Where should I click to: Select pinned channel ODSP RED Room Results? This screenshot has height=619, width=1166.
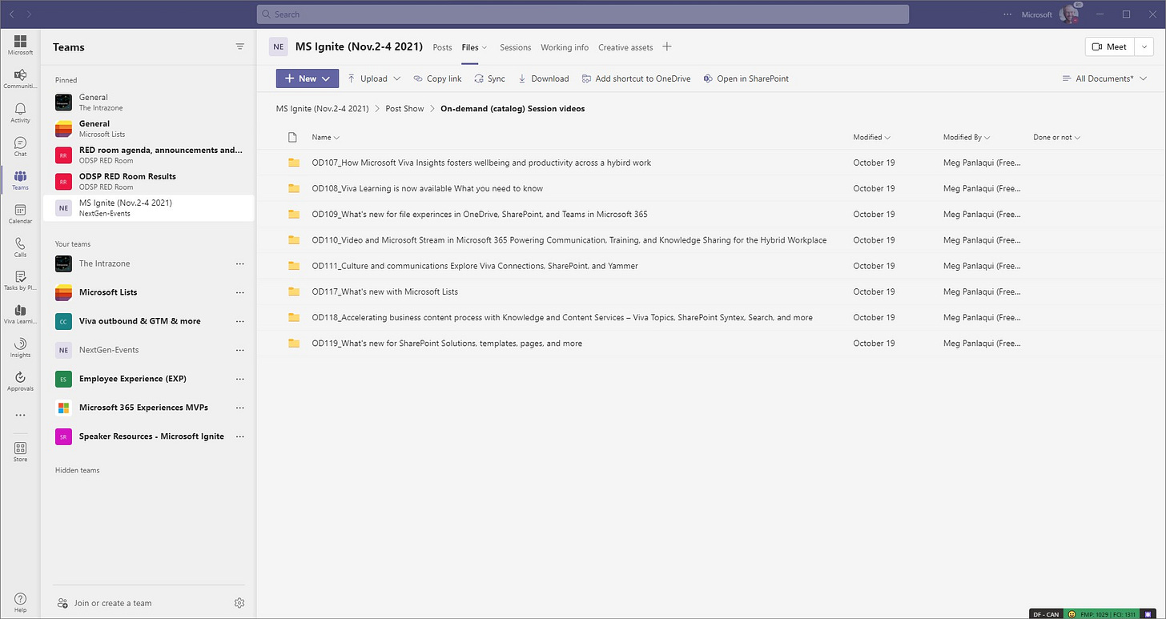148,181
